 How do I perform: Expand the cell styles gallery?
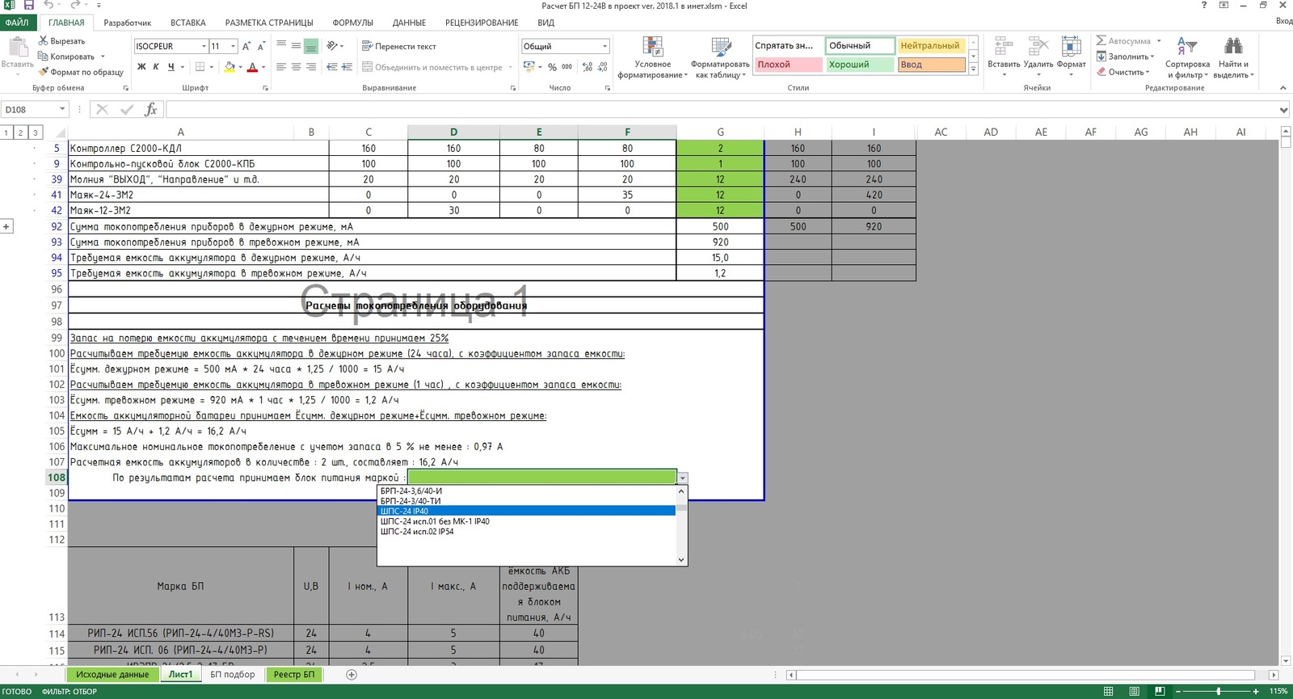974,70
